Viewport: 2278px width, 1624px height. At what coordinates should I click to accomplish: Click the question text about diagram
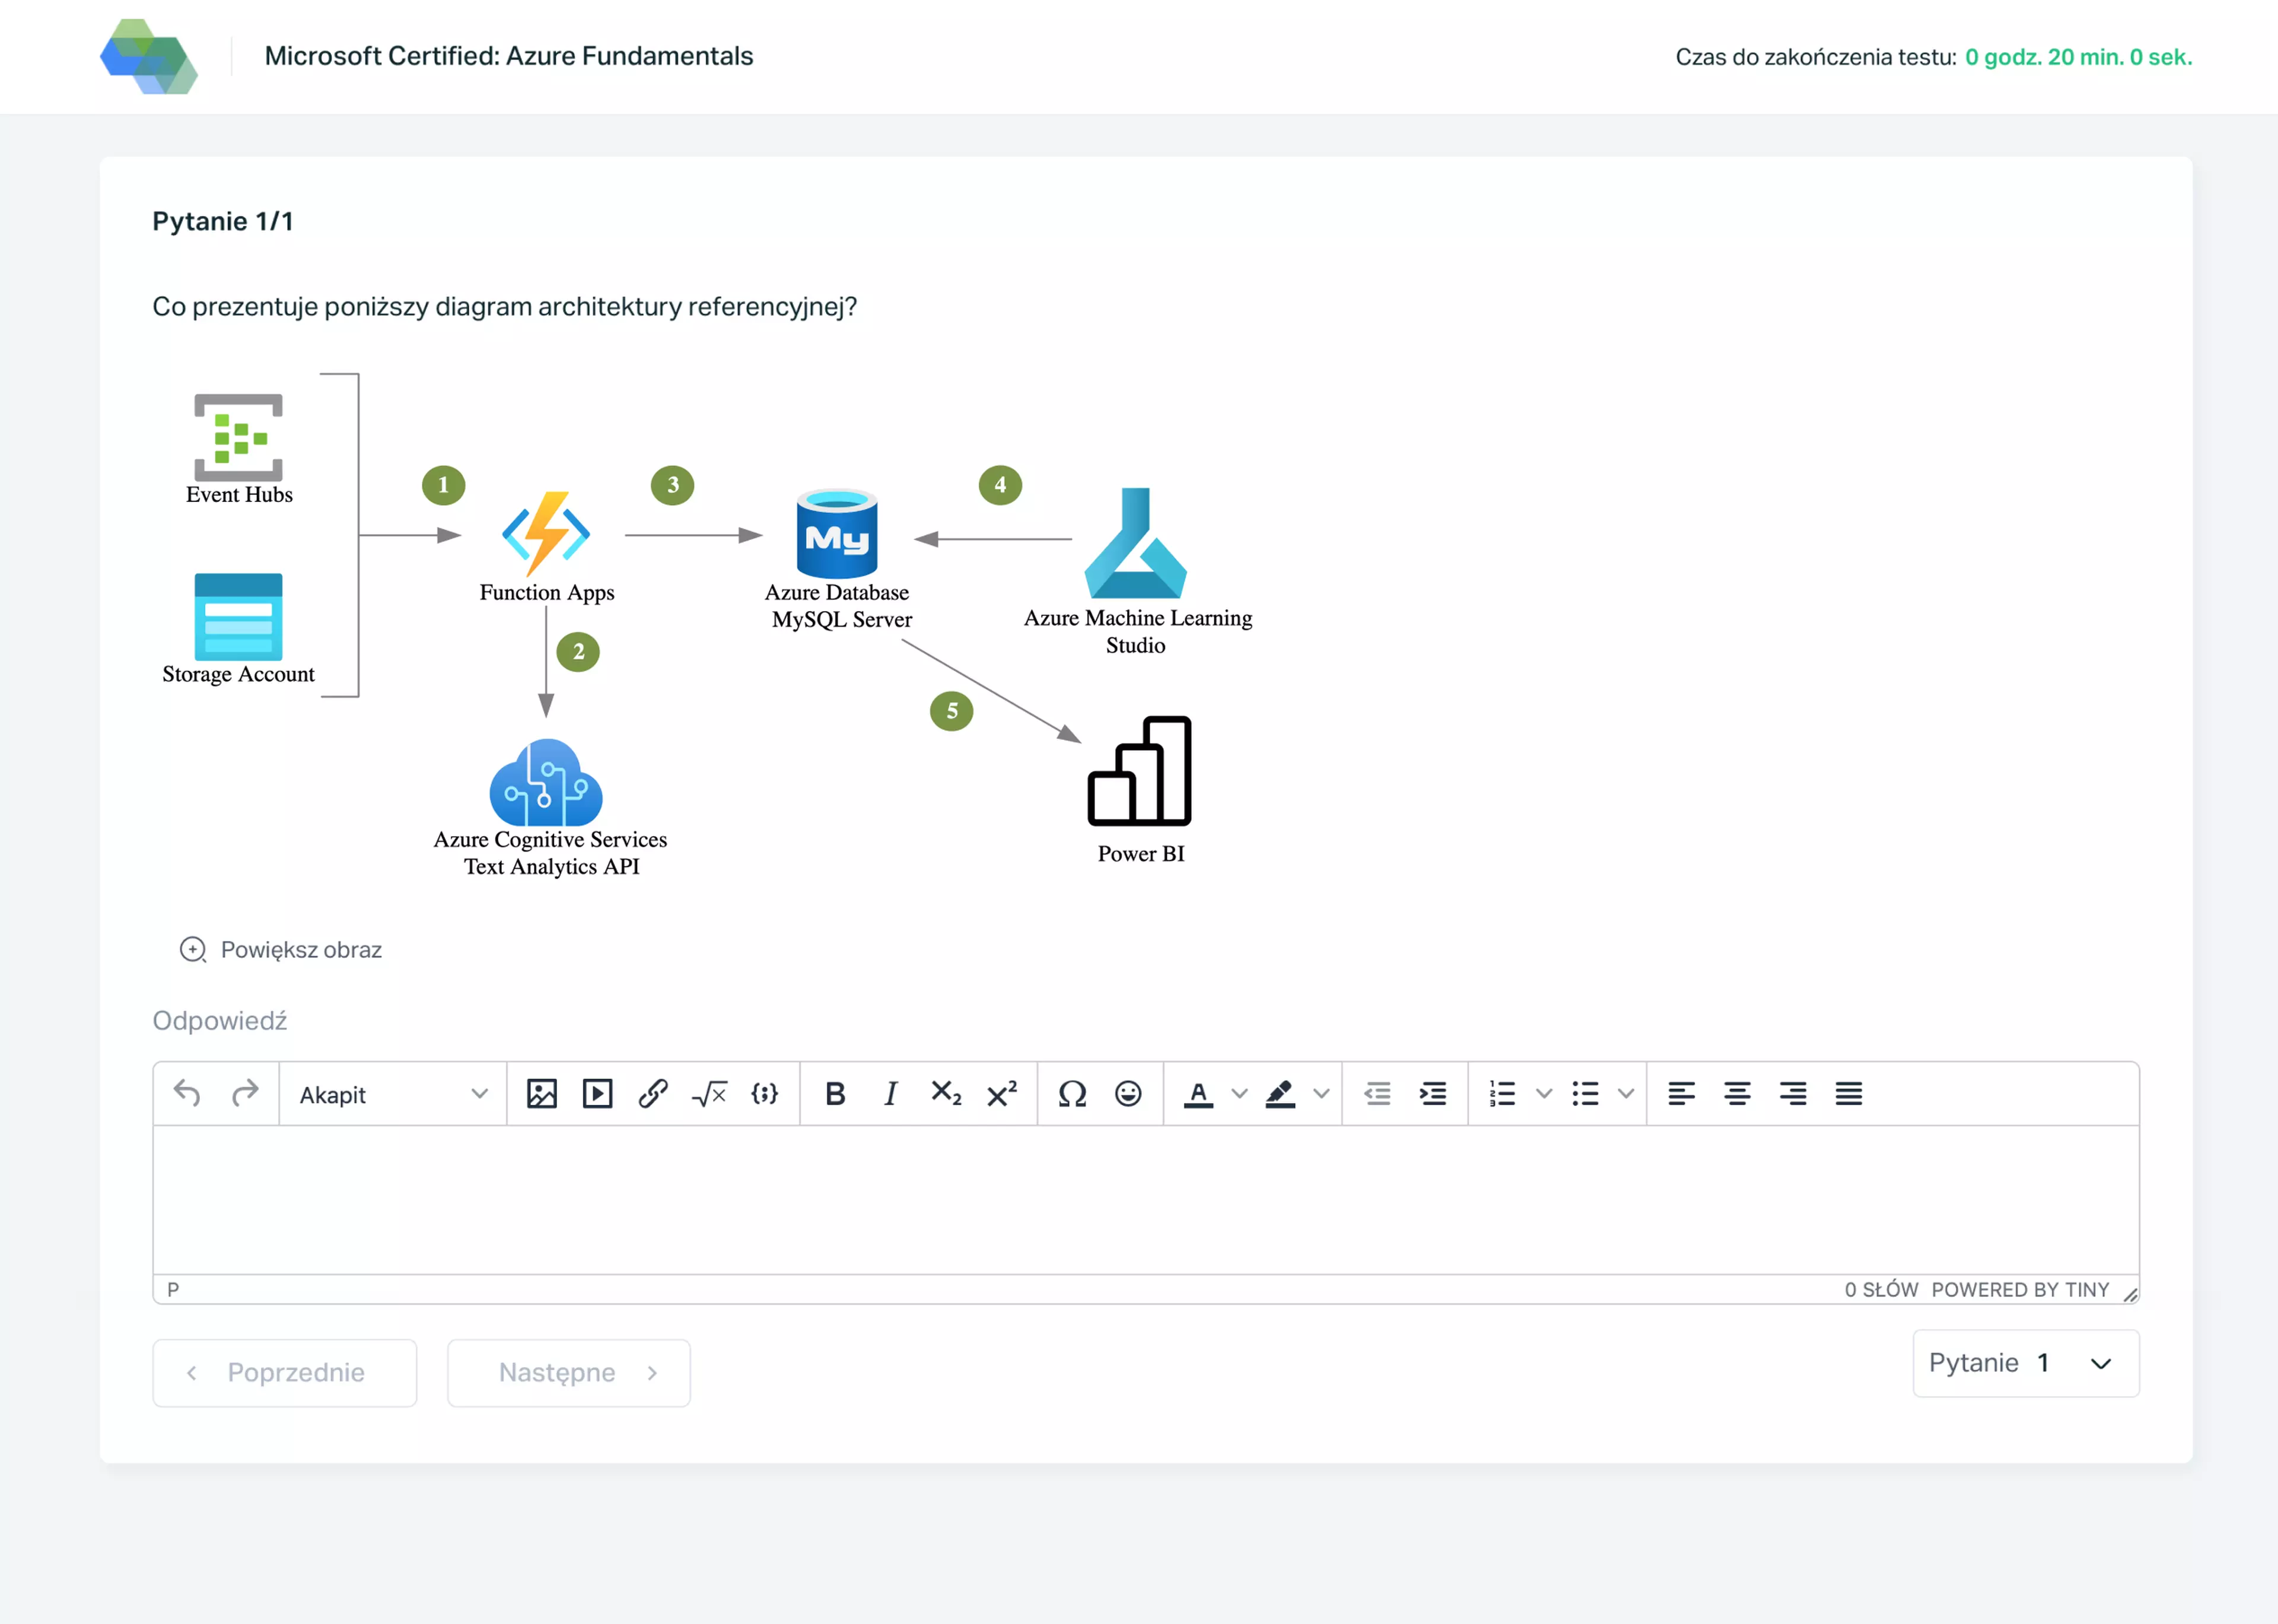coord(505,306)
